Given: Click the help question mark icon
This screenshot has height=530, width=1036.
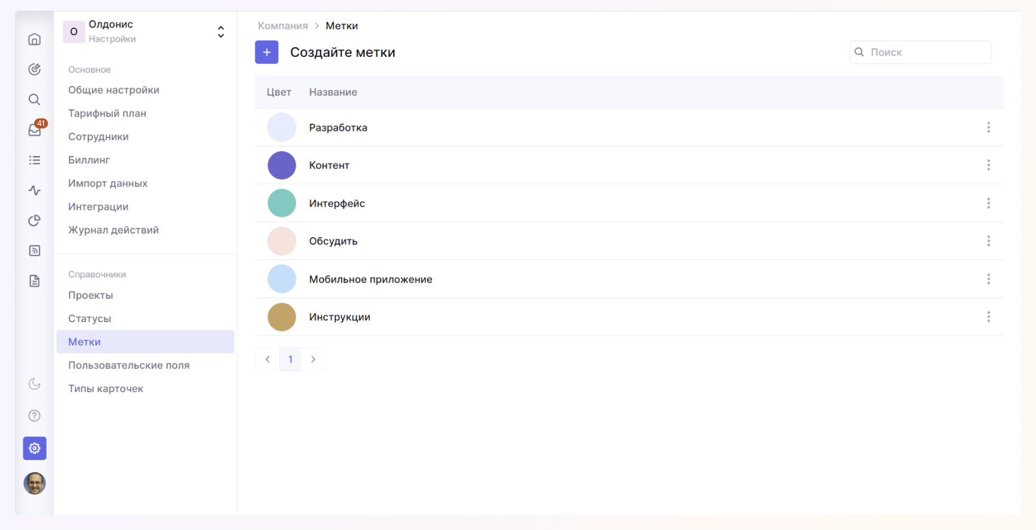Looking at the screenshot, I should (35, 416).
